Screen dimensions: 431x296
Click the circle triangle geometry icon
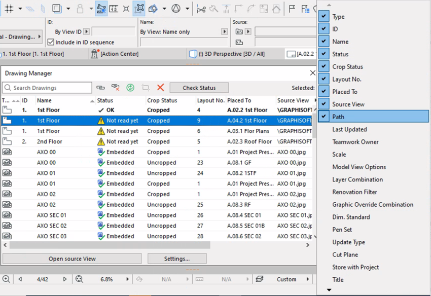tap(176, 9)
